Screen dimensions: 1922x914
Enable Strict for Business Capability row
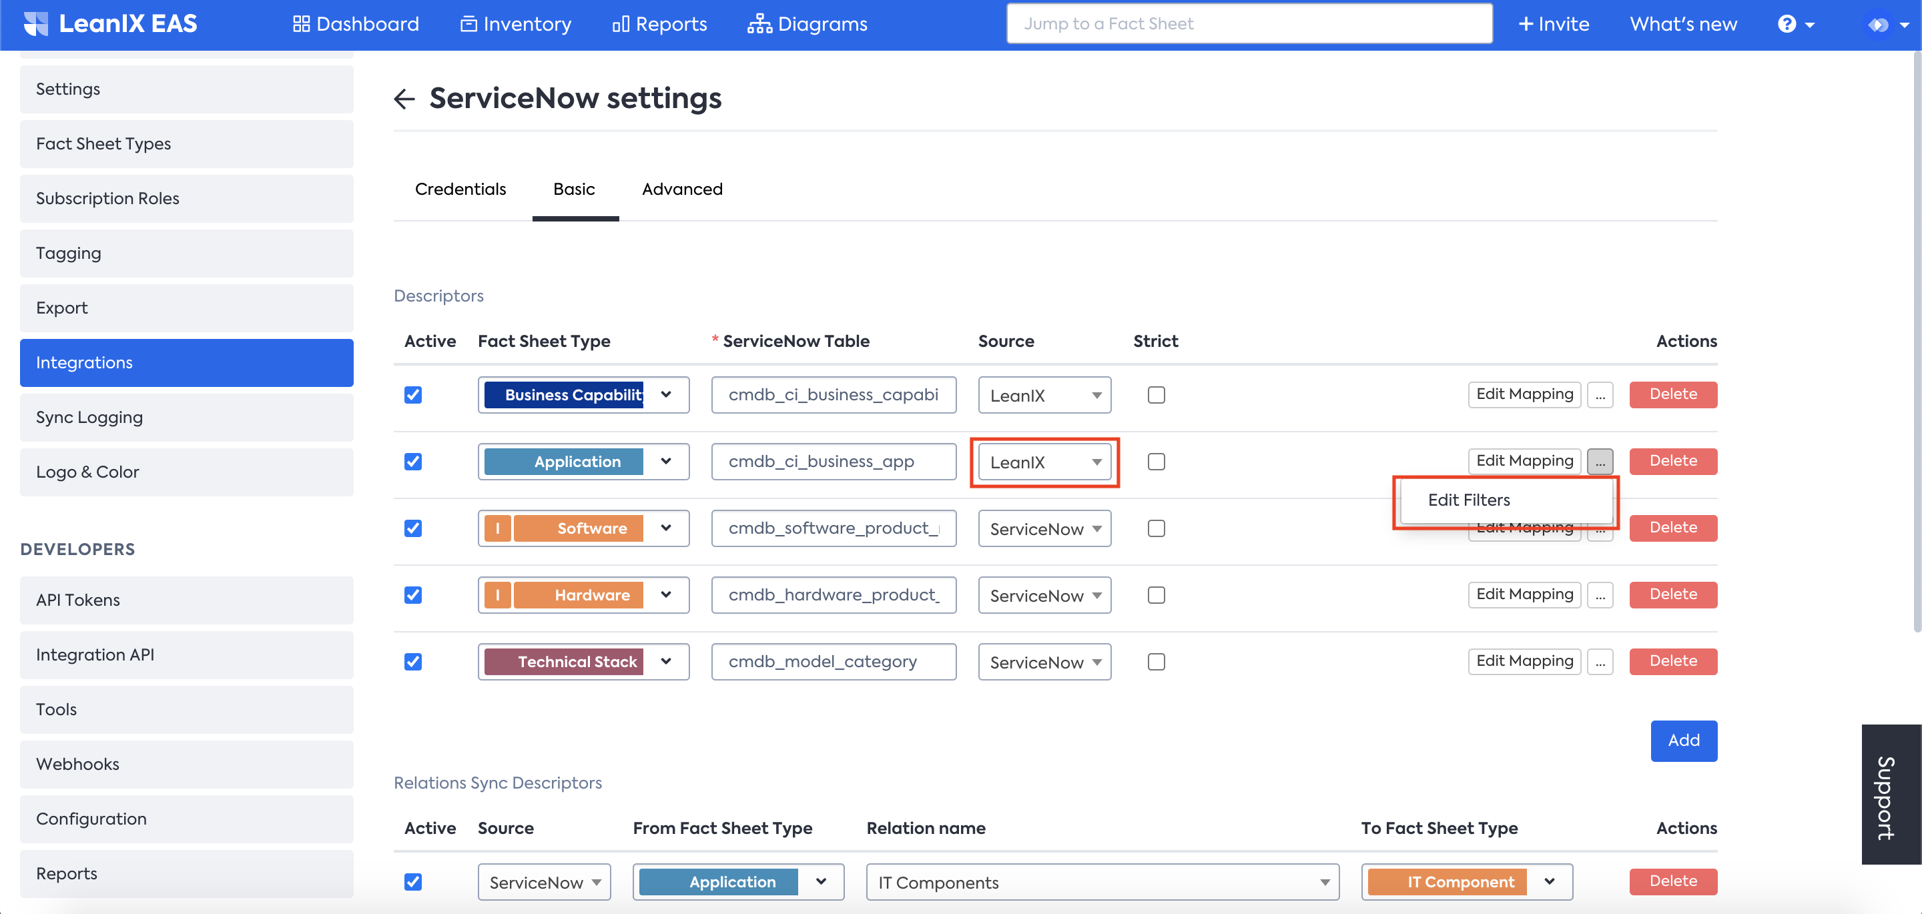pos(1156,395)
